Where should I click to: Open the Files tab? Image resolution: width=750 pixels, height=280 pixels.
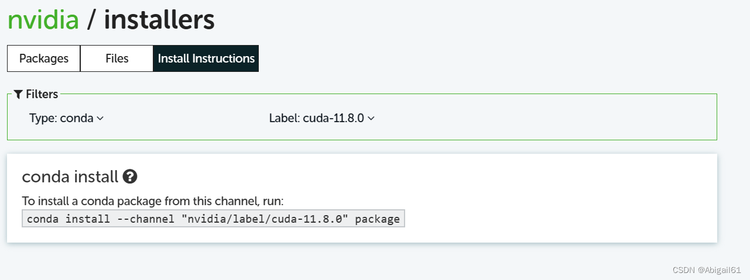click(x=117, y=58)
